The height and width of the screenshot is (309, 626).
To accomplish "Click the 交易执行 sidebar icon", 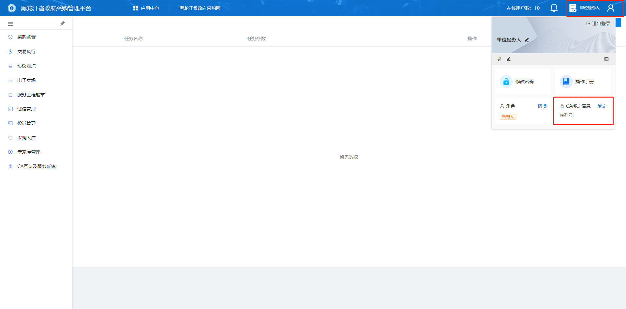I will click(x=10, y=52).
